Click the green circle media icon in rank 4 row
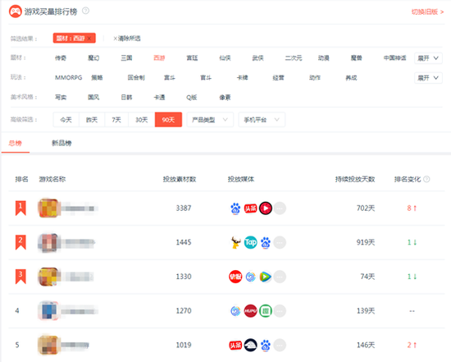The width and height of the screenshot is (451, 362). [266, 311]
